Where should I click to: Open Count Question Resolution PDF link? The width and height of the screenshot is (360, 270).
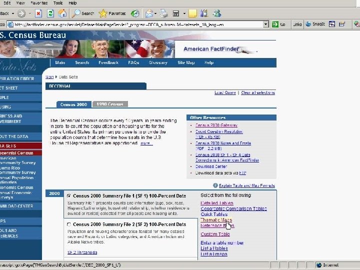[219, 134]
